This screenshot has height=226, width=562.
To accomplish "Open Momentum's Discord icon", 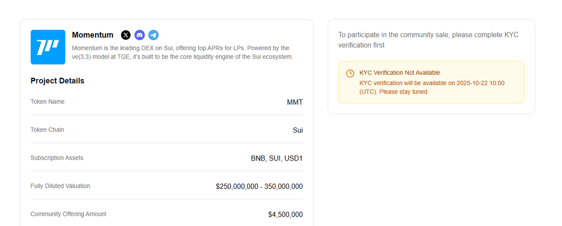I will (140, 35).
